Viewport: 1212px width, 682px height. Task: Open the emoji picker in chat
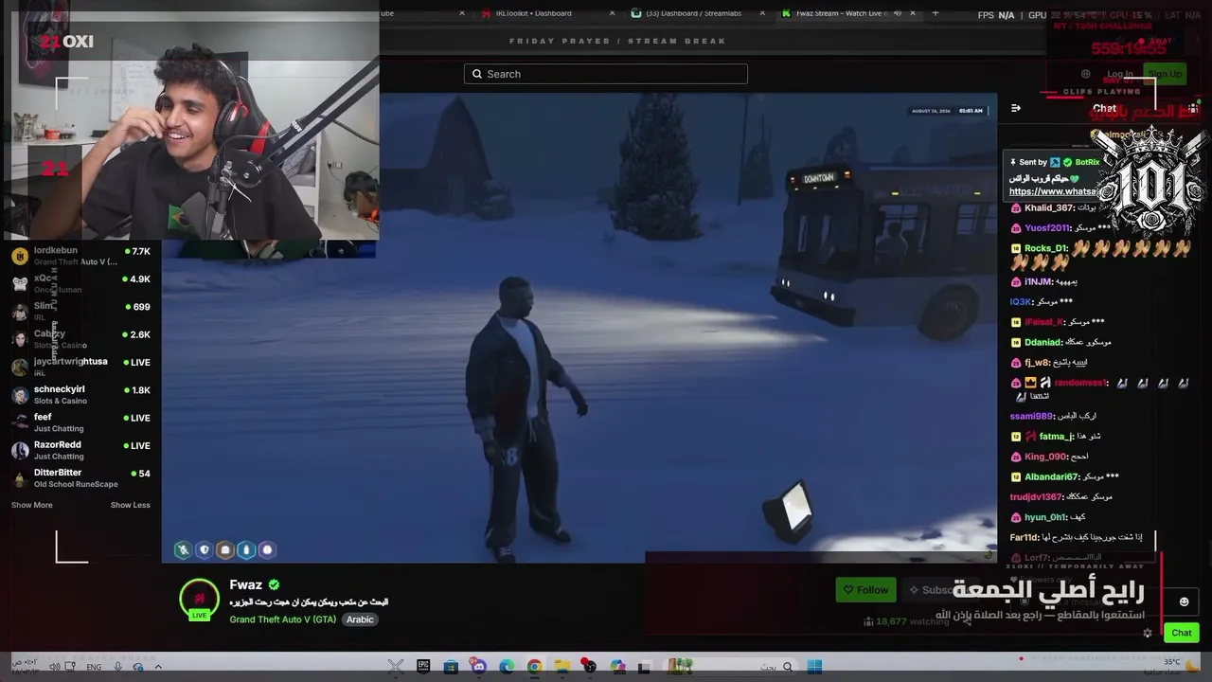[1184, 601]
